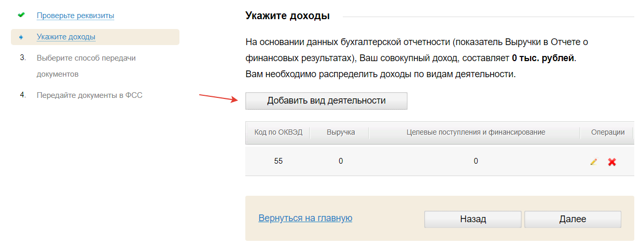Image resolution: width=640 pixels, height=246 pixels.
Task: Select step Передайте документы в ФСС
Action: pyautogui.click(x=89, y=95)
